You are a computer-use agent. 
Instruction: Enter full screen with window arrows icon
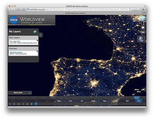click(x=145, y=6)
